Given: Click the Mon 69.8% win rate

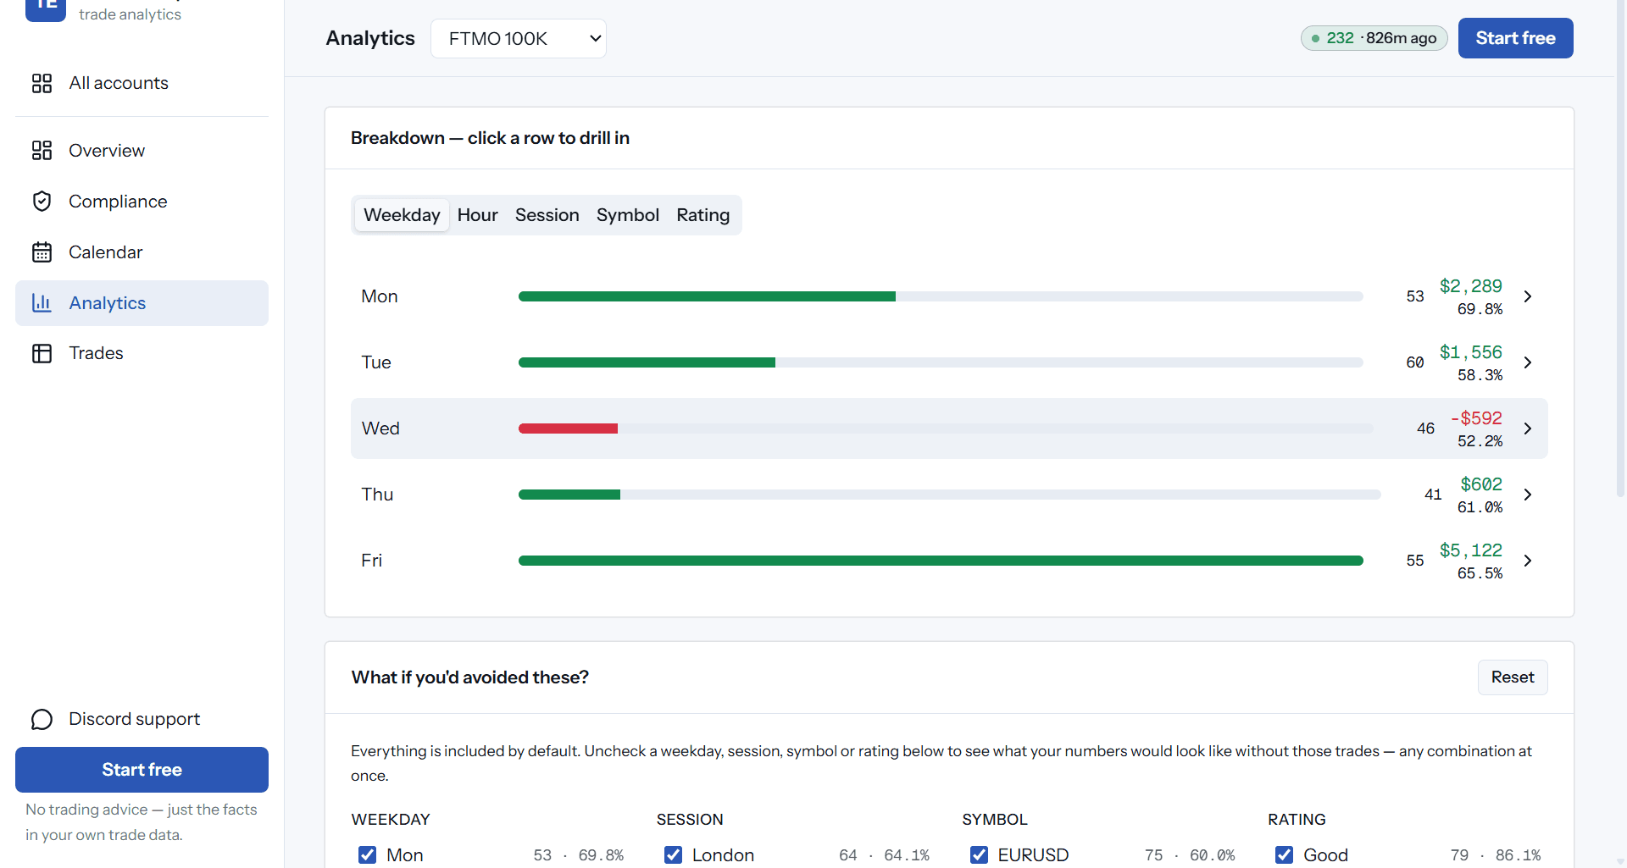Looking at the screenshot, I should [x=1480, y=309].
